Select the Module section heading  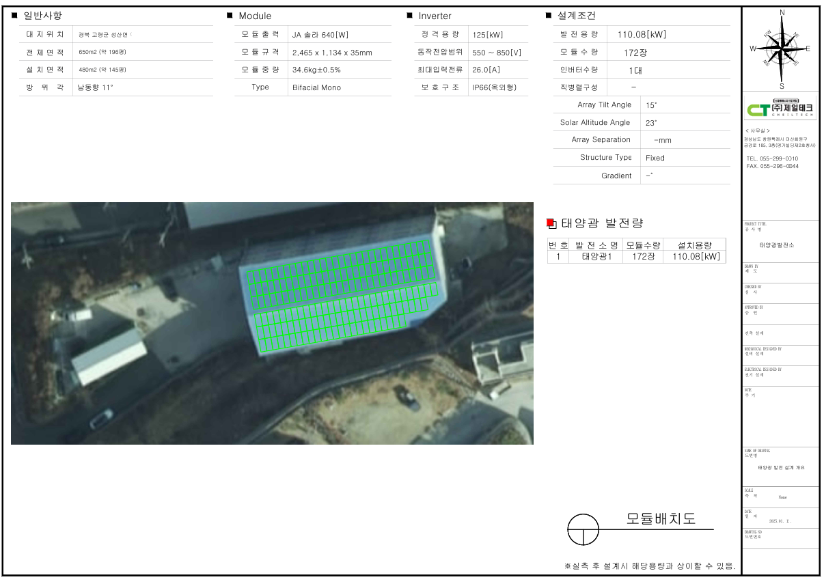coord(255,16)
